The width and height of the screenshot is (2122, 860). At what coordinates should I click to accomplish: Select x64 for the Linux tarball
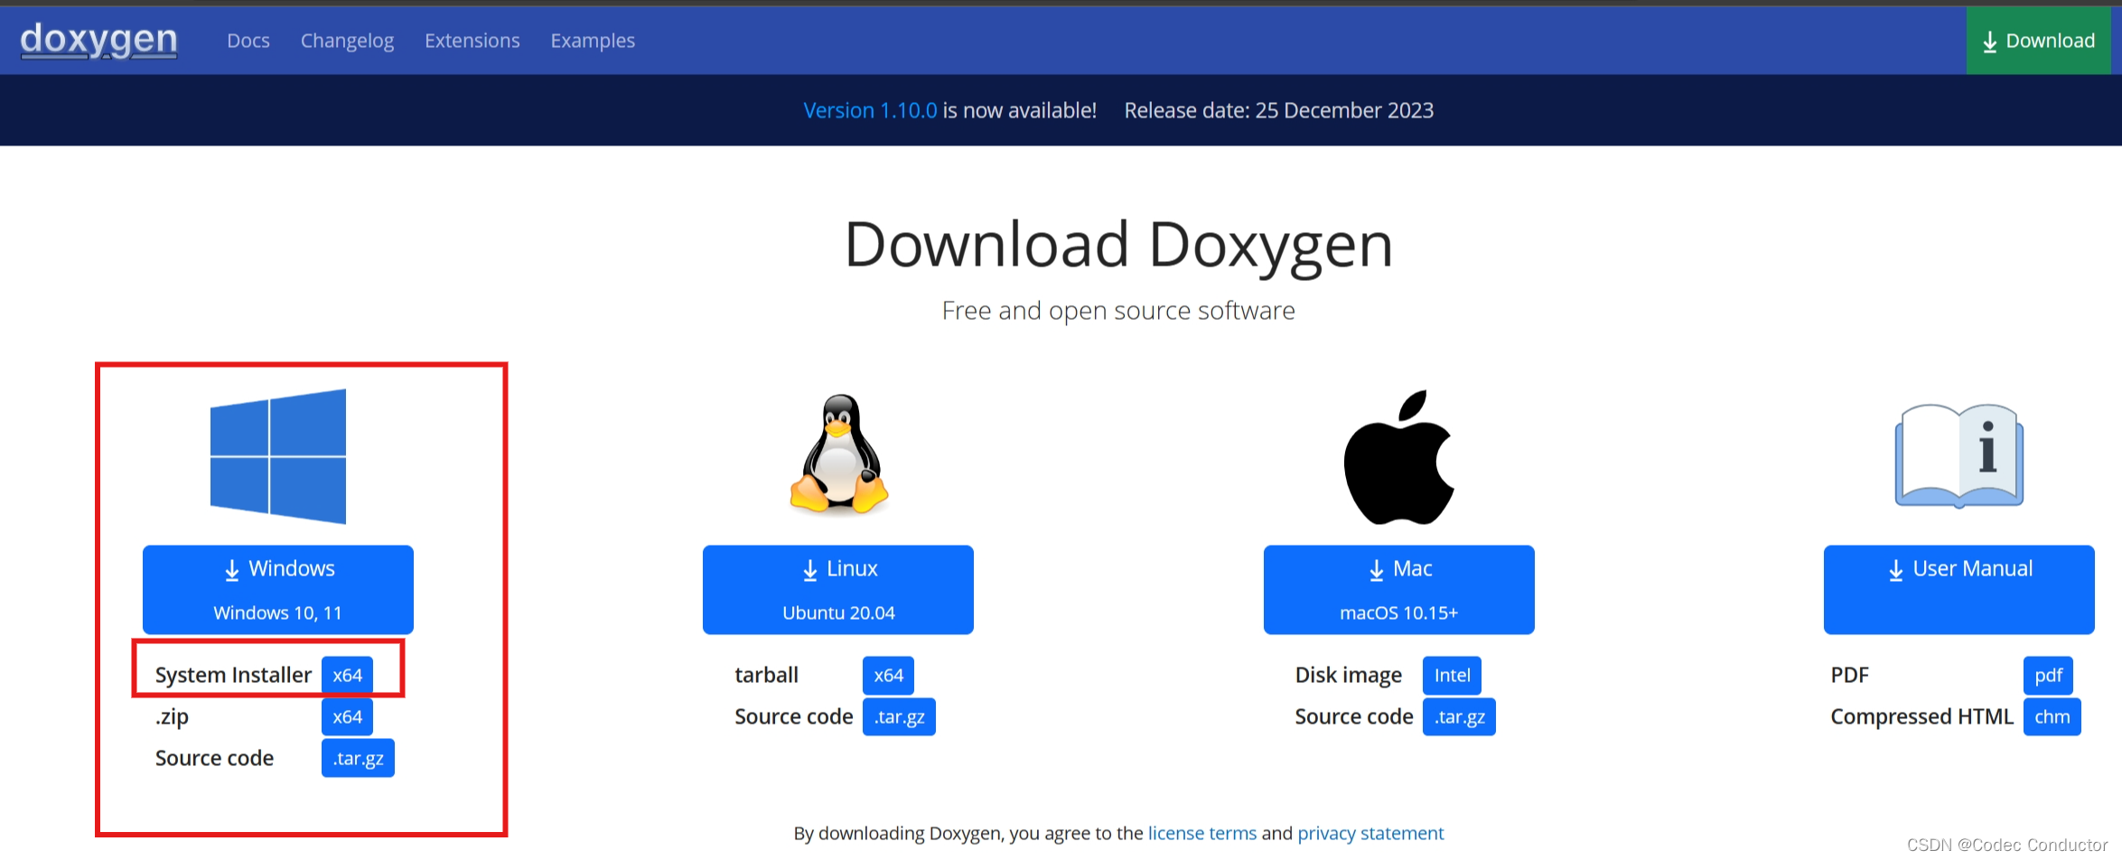click(888, 675)
